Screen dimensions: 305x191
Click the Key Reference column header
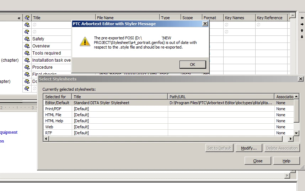point(271,18)
